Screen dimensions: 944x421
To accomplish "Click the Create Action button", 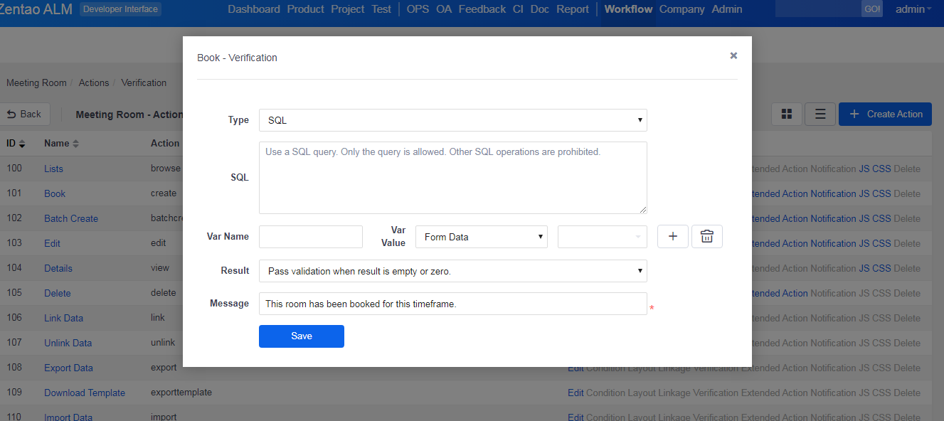I will tap(885, 114).
